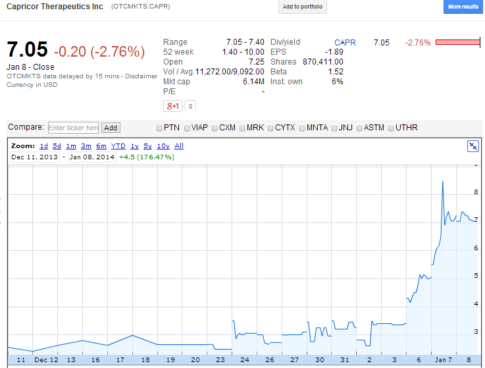This screenshot has height=368, width=485.
Task: Click the 52 week range 1.40 - 10.00
Action: point(243,52)
